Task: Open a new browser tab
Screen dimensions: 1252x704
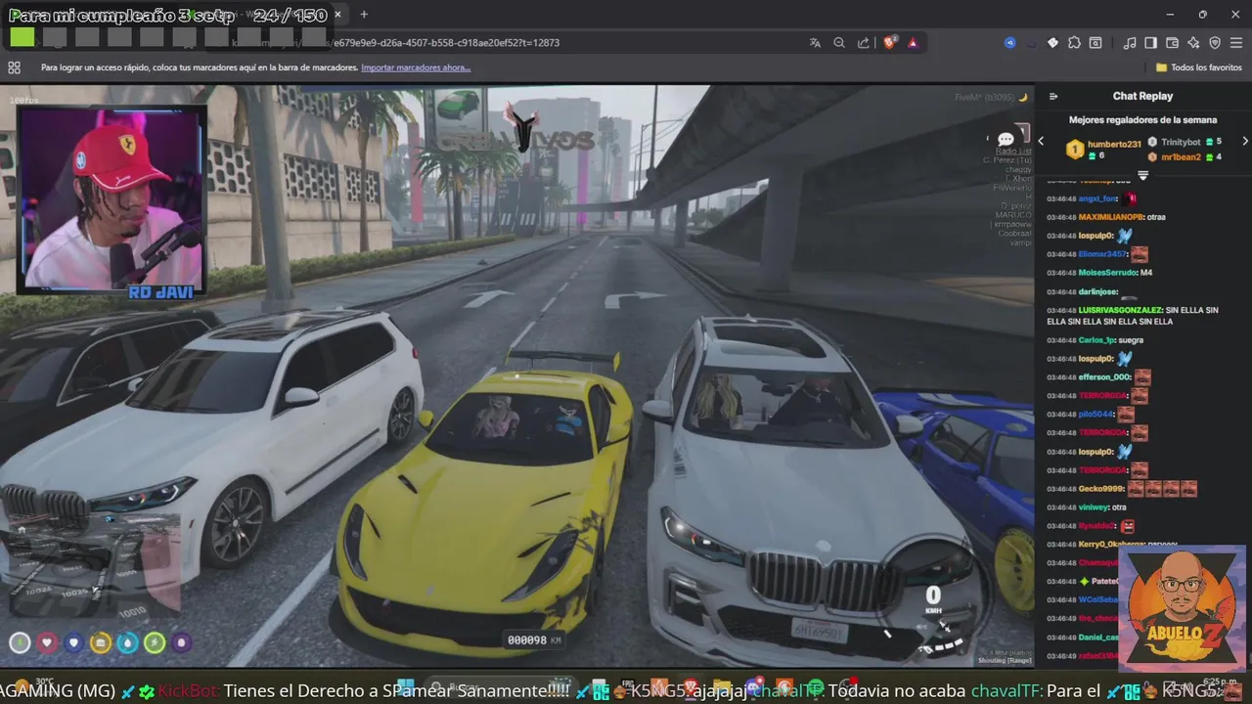Action: pos(364,15)
